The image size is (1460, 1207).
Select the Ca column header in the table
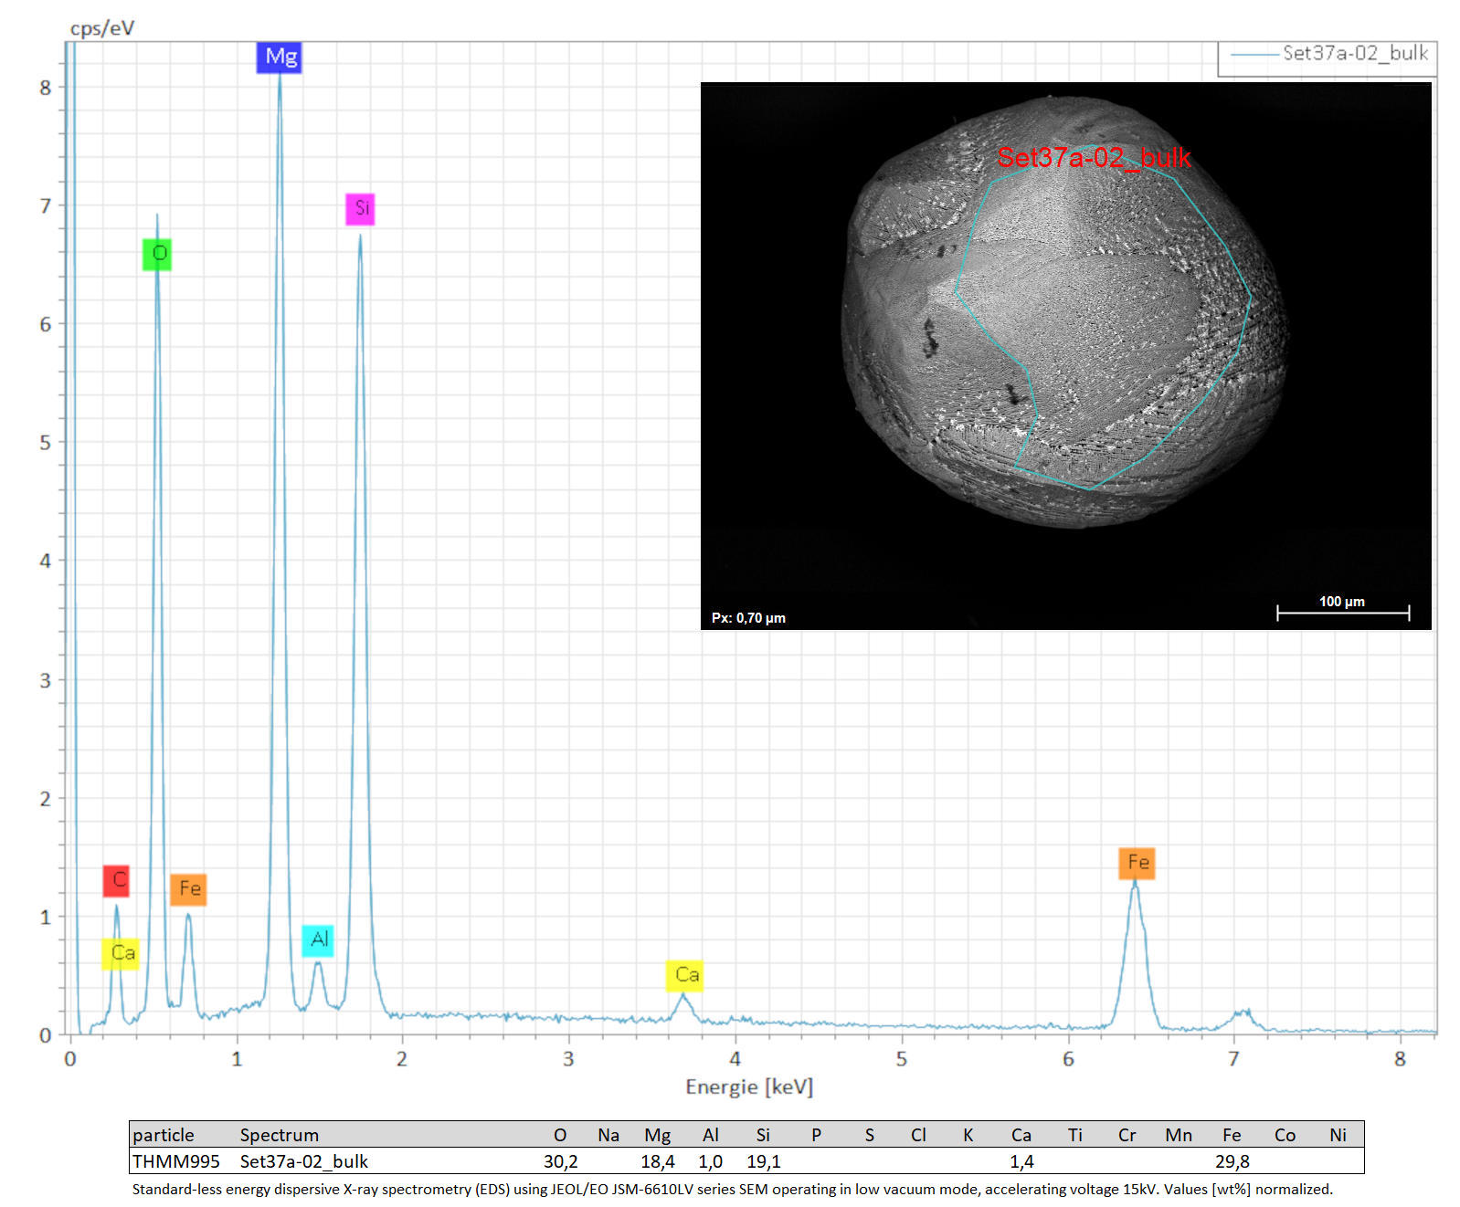pos(1021,1135)
